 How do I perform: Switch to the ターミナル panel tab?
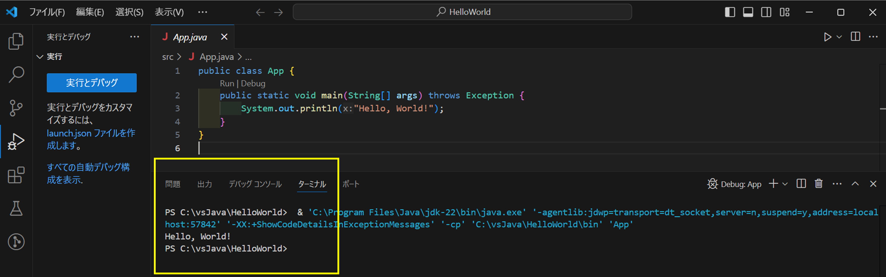point(312,184)
